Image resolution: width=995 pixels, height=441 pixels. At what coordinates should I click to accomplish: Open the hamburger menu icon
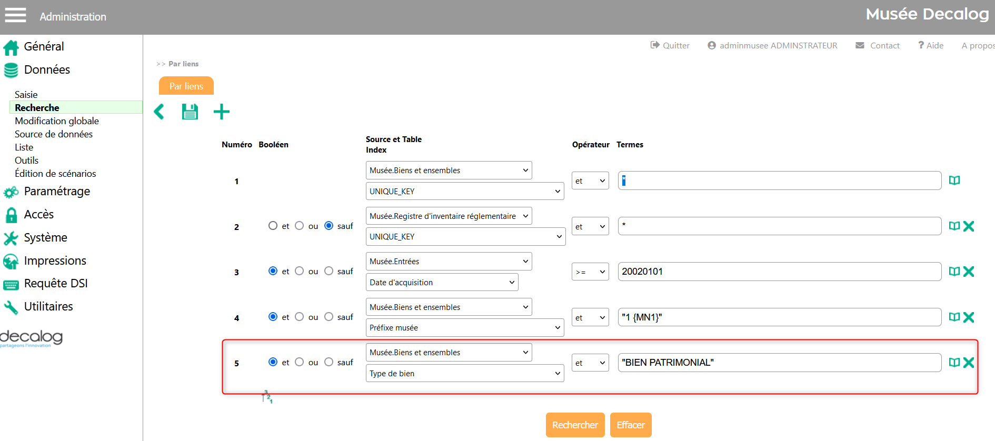click(15, 15)
